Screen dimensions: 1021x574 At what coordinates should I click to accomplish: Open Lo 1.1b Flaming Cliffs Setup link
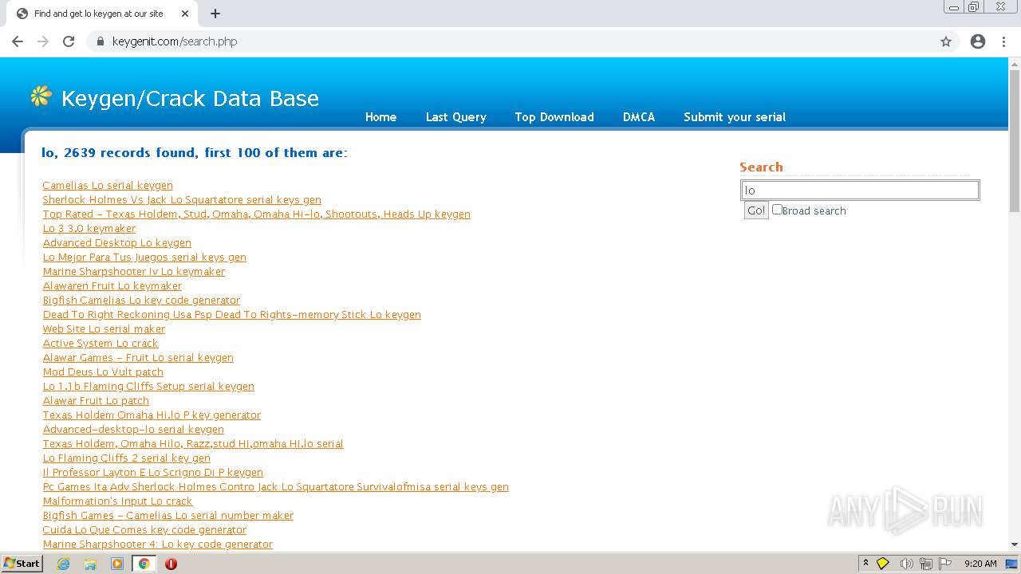point(148,387)
